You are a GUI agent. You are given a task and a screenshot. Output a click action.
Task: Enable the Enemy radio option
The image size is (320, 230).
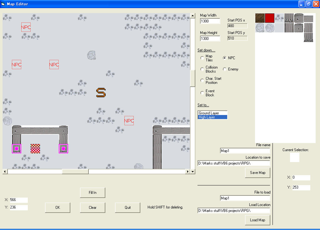point(225,69)
